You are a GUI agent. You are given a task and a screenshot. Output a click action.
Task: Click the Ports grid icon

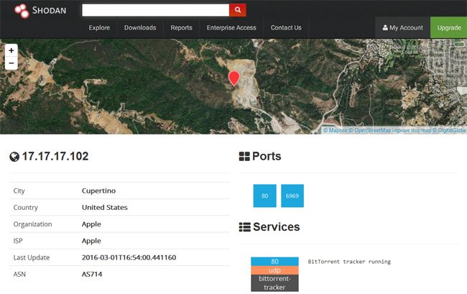click(244, 157)
